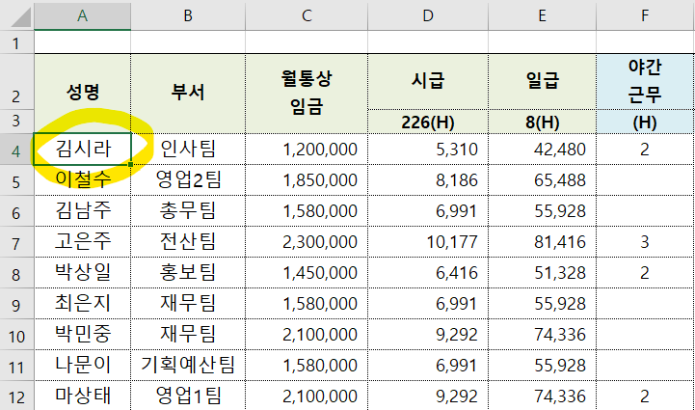
Task: Click the 영업1팀 department cell
Action: click(x=188, y=396)
